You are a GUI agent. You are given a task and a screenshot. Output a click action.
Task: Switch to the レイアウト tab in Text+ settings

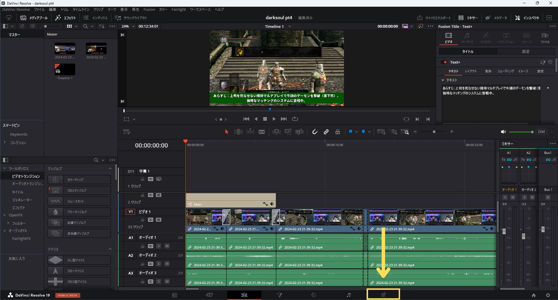[x=471, y=71]
